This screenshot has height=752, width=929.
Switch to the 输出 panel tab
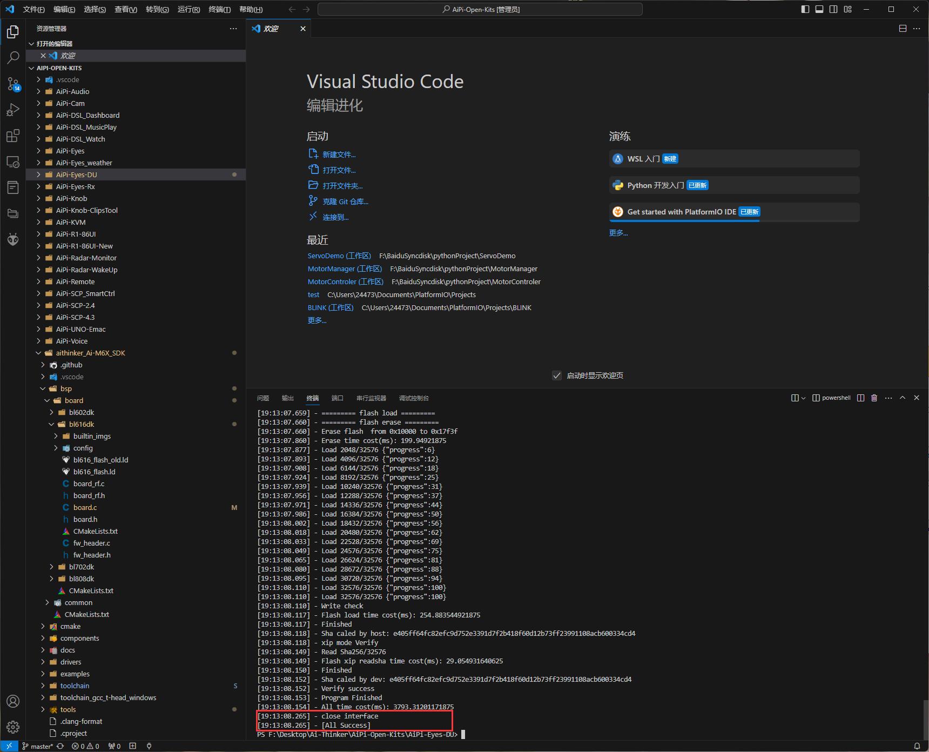[288, 398]
